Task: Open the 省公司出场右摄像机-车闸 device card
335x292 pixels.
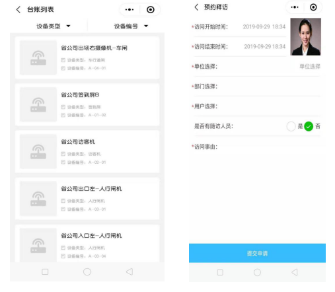Action: click(x=87, y=57)
